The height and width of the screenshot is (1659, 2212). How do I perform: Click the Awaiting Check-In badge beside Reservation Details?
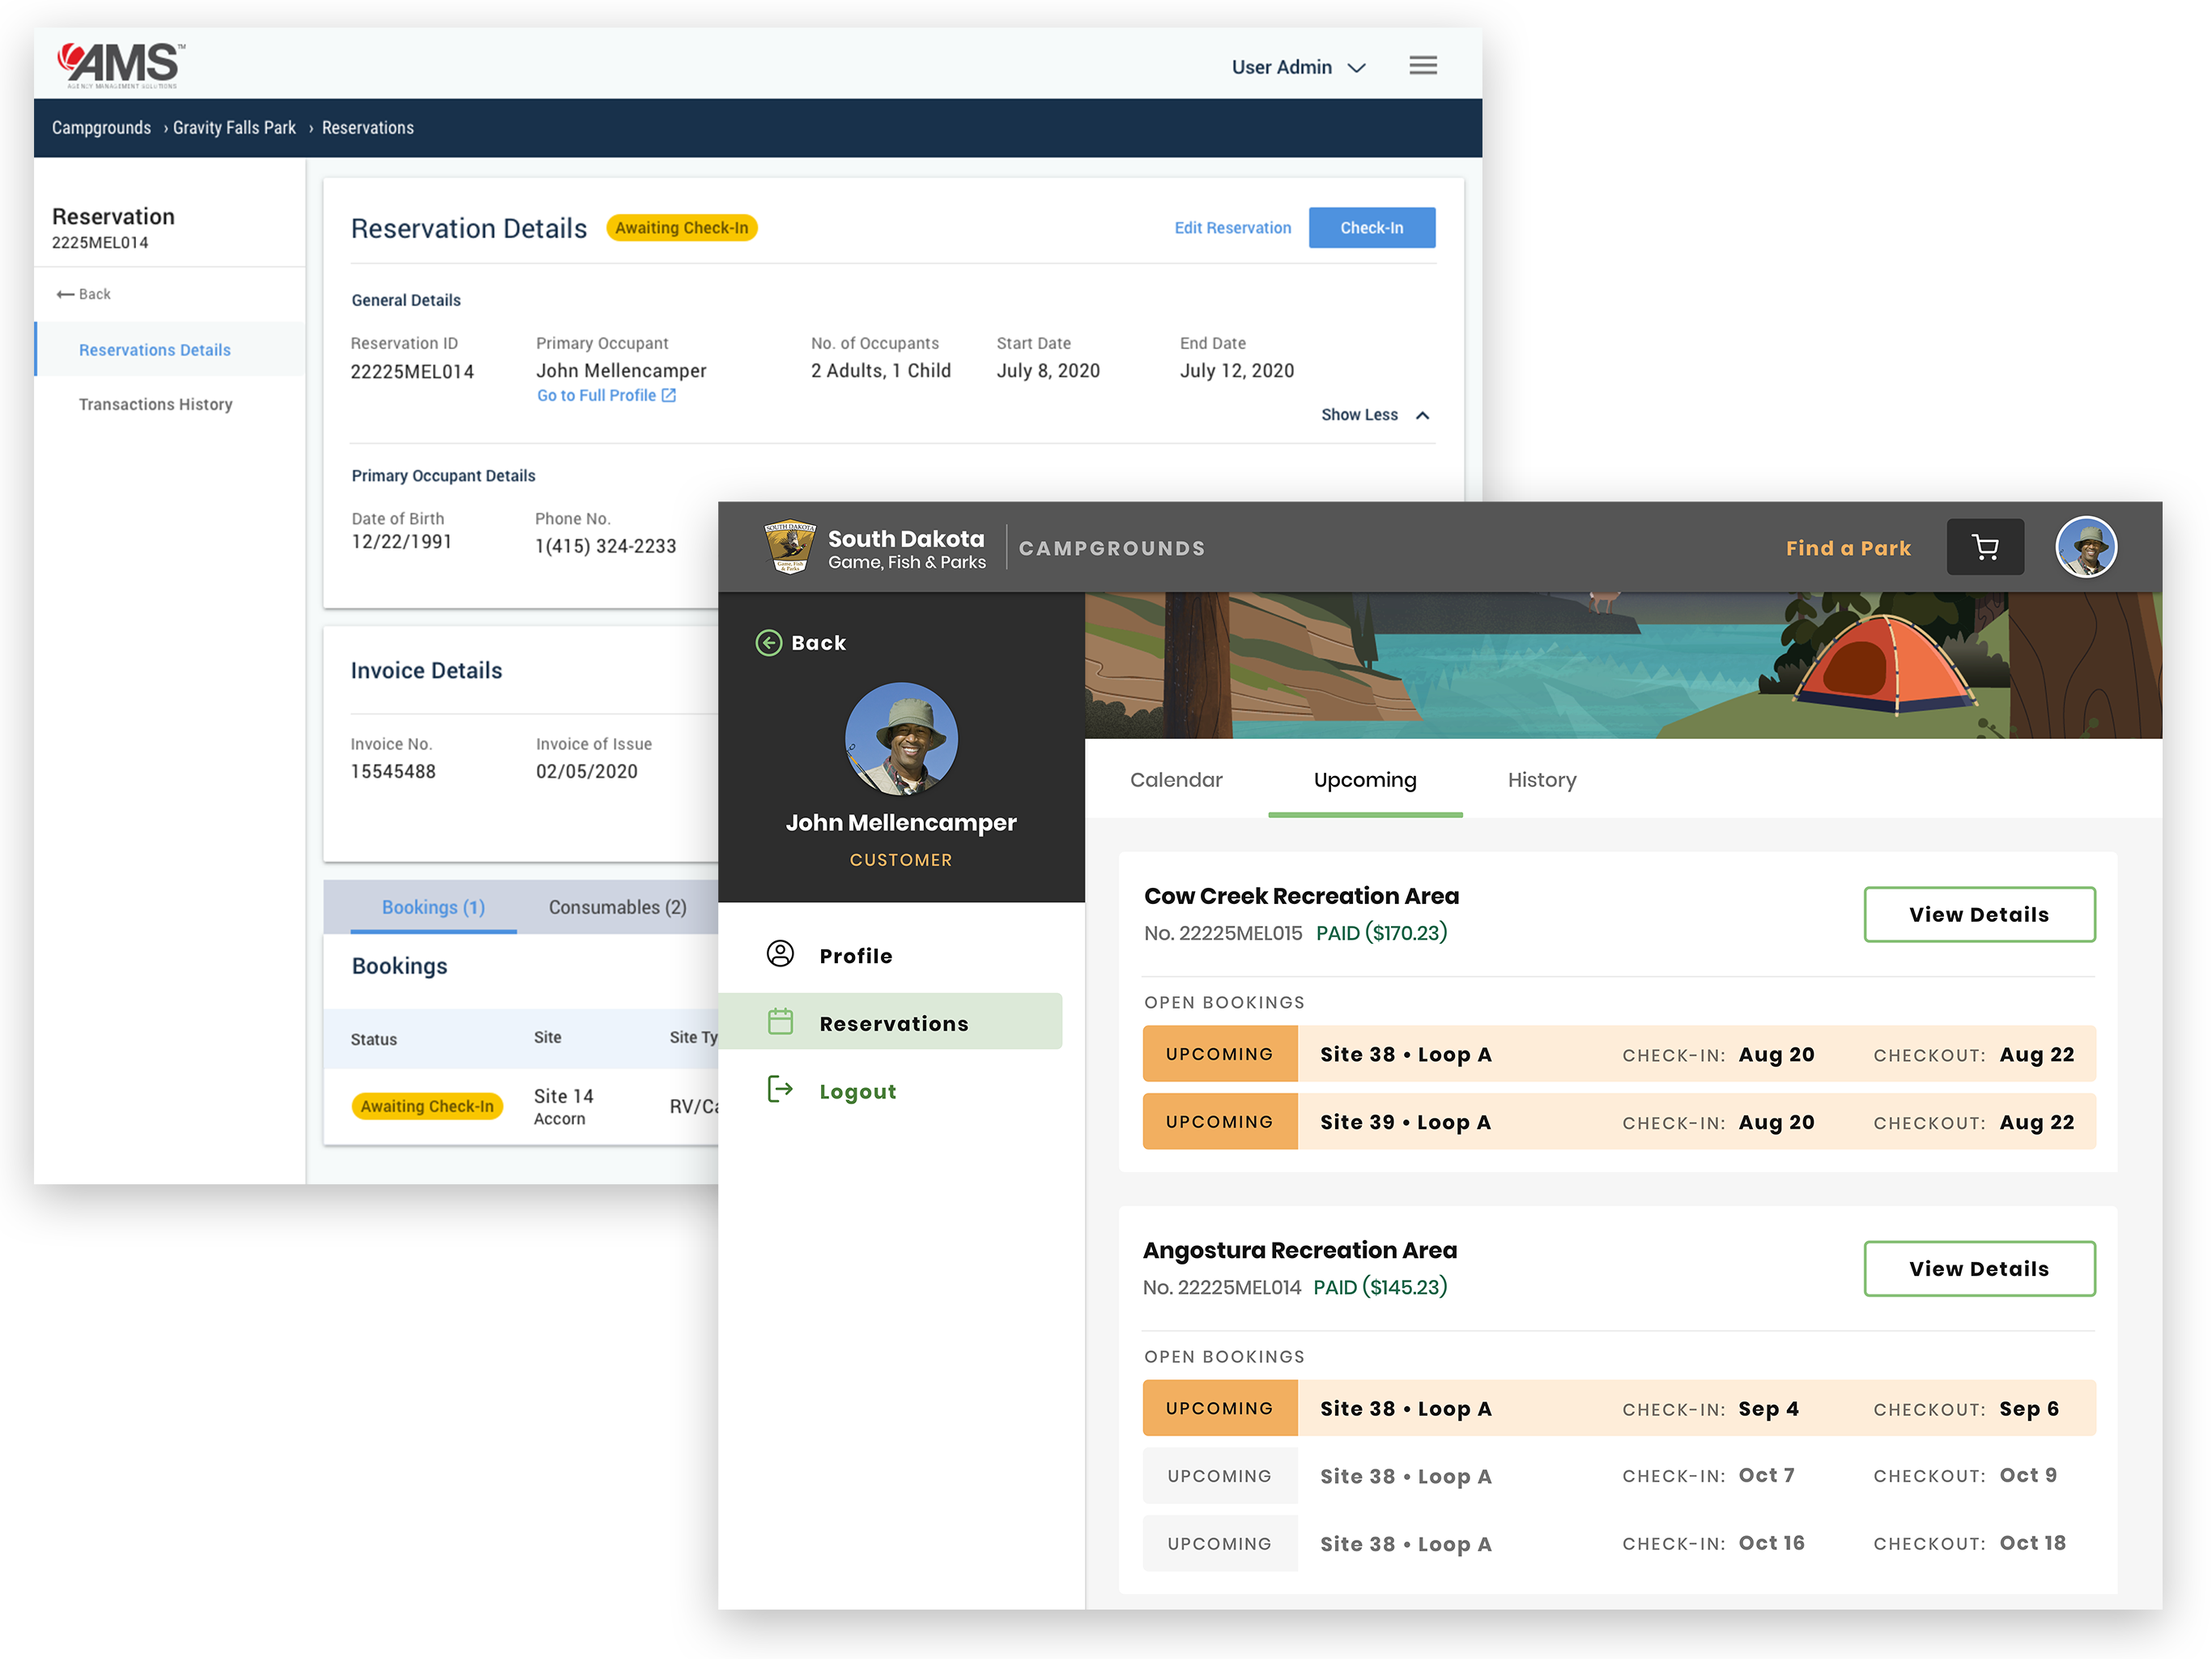(682, 228)
